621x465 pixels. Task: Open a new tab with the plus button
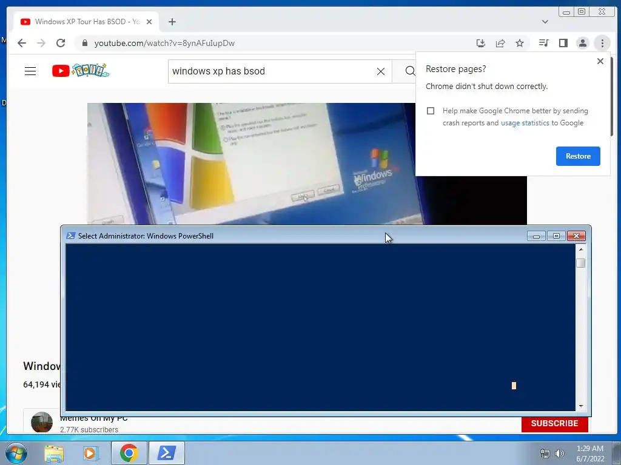tap(172, 22)
